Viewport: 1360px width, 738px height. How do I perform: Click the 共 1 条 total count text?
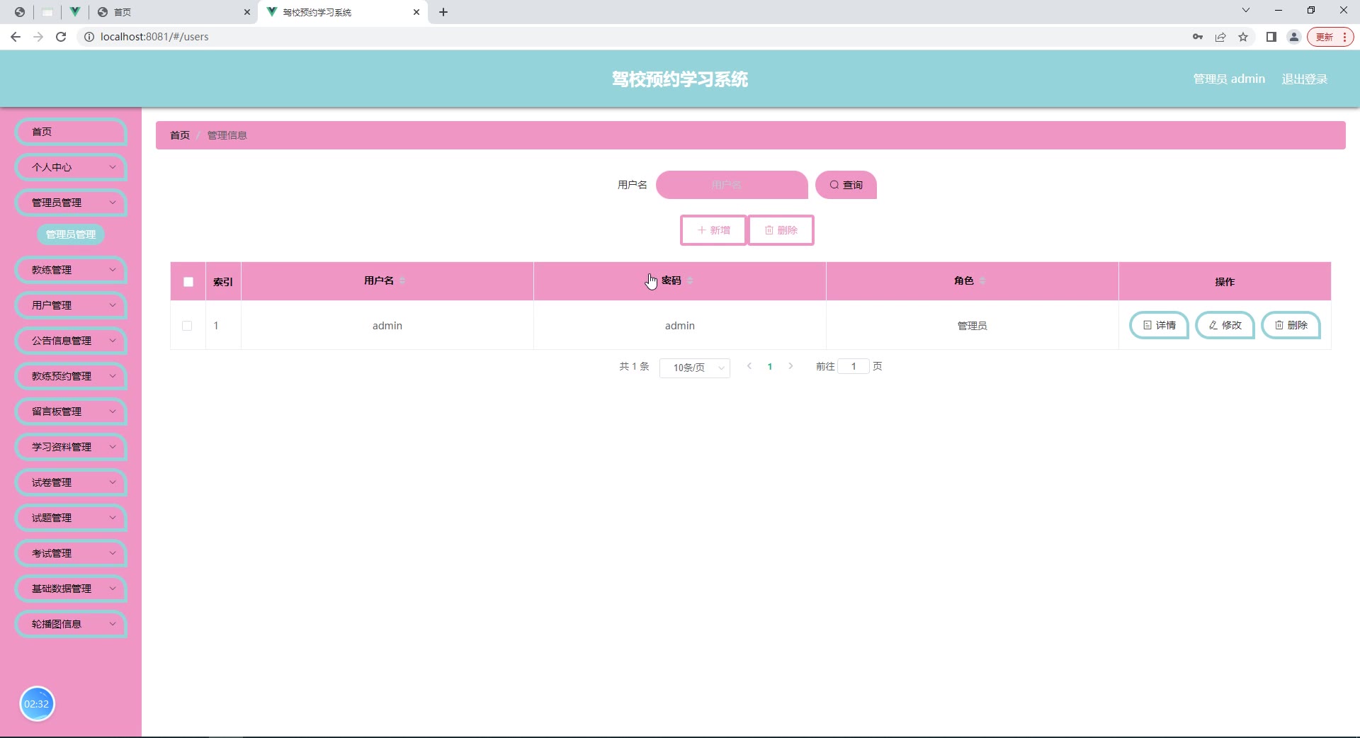(634, 366)
